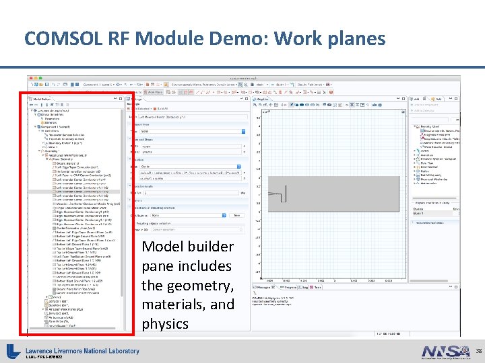485x363 pixels.
Task: Open the Table tab
Action: [316, 287]
